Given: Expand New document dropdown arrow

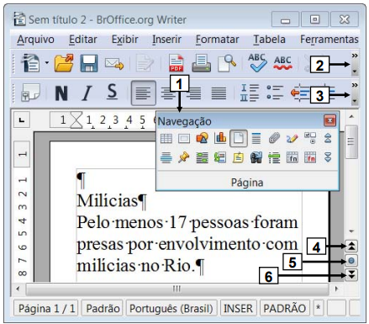Looking at the screenshot, I should click(x=46, y=63).
